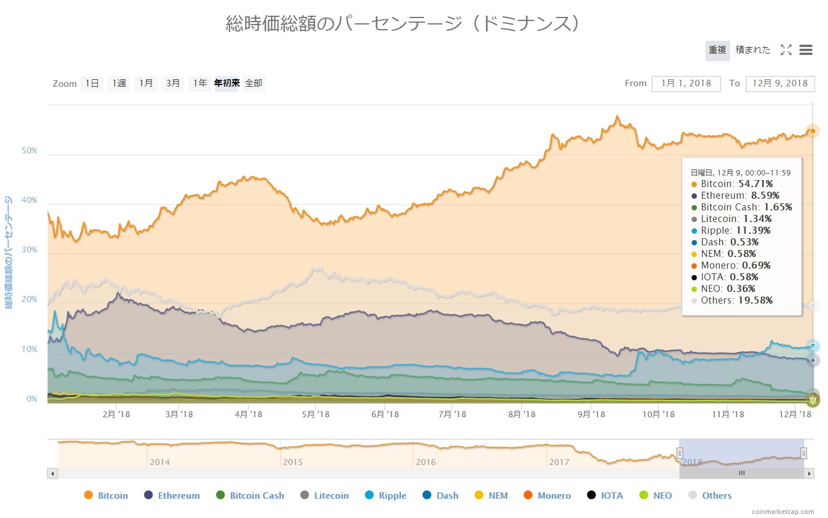Switch to 積まれた stacked view
Image resolution: width=828 pixels, height=518 pixels.
[x=752, y=50]
